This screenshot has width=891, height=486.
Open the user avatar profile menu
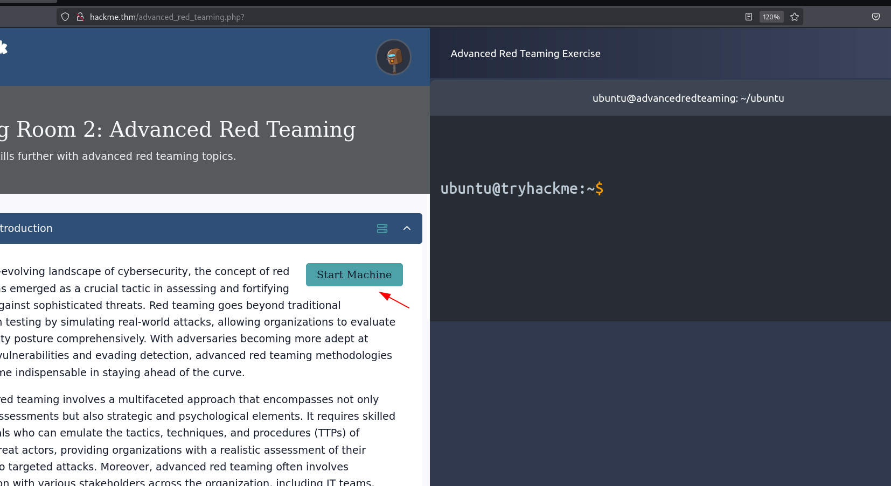point(393,57)
